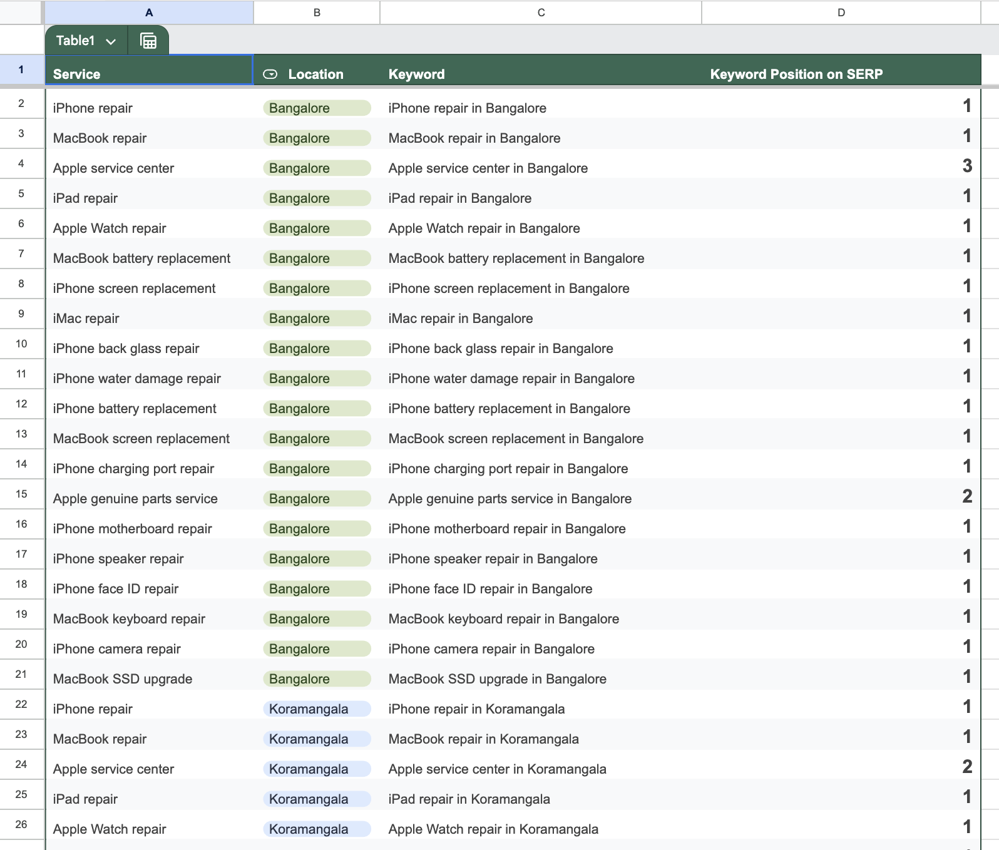
Task: Click the Table1 label
Action: pos(75,41)
